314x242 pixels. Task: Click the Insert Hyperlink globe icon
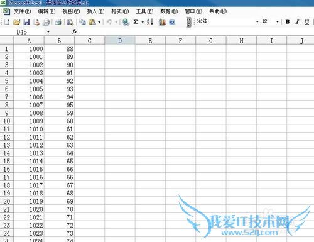(126, 22)
